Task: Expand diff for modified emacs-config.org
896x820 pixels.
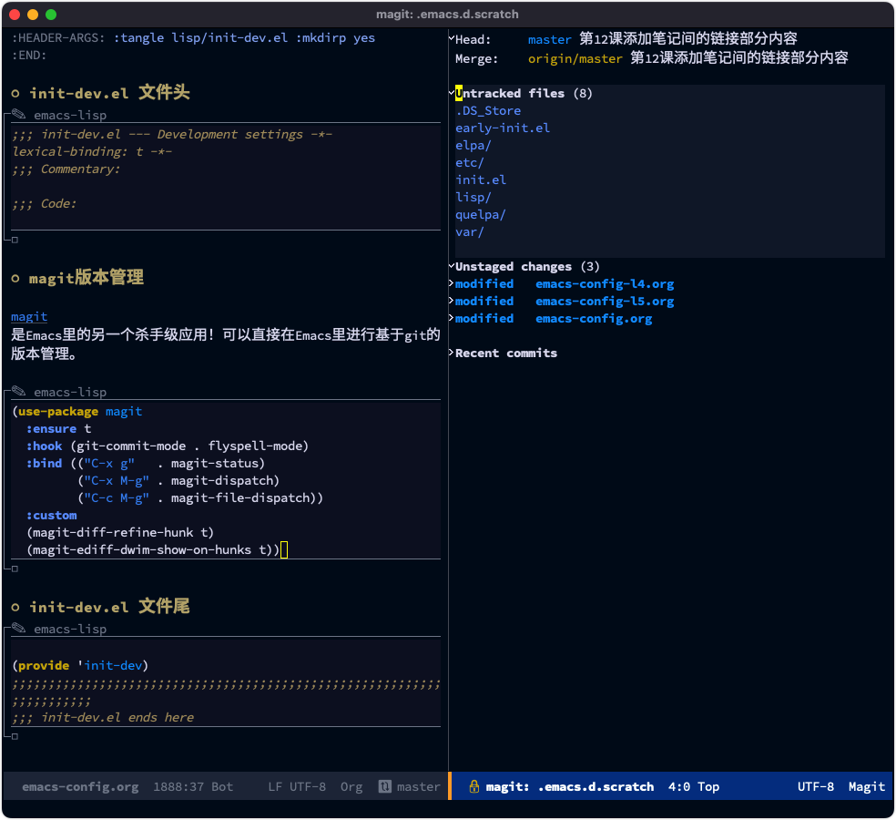Action: pos(452,317)
